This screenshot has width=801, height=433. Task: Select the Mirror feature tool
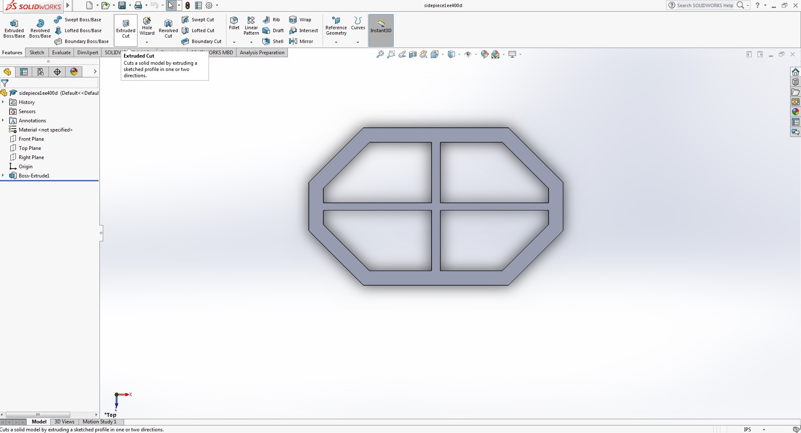[301, 41]
